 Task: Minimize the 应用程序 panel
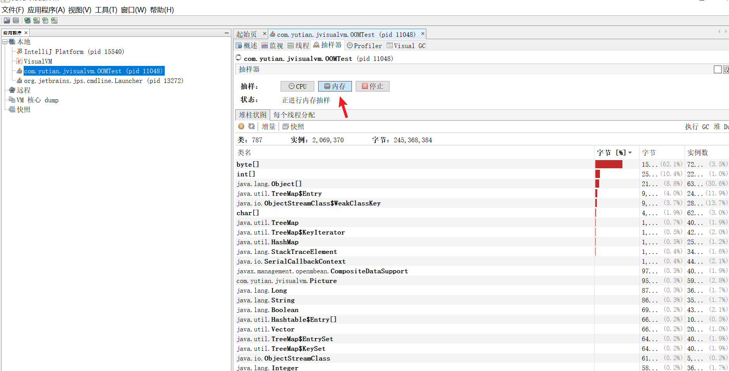click(227, 33)
